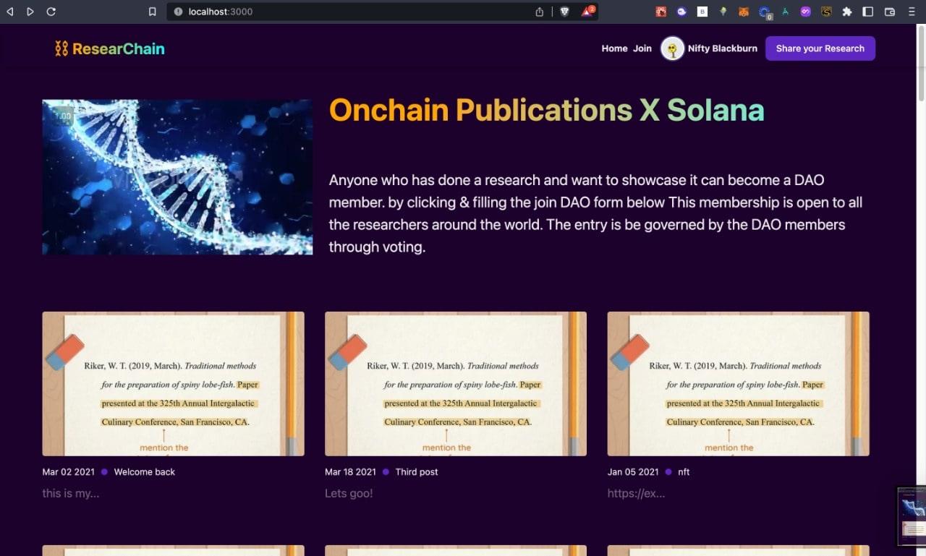Go back with the browser back arrow
Image resolution: width=926 pixels, height=556 pixels.
[10, 12]
